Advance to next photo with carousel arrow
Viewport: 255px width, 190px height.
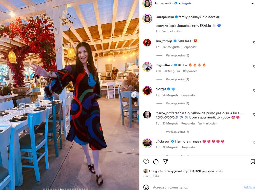tap(134, 95)
